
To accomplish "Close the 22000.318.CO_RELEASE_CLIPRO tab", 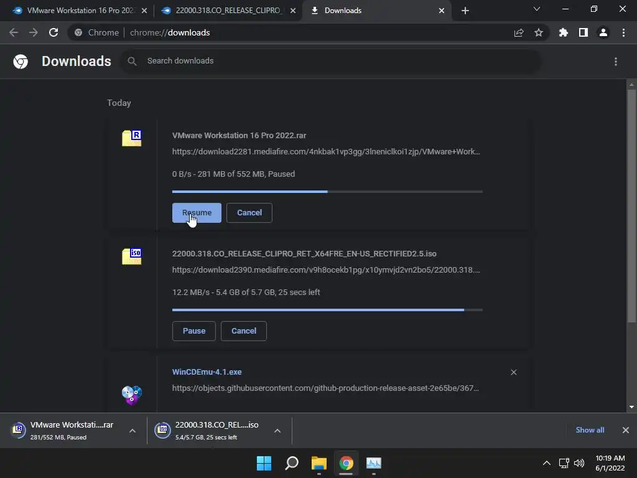I will click(x=293, y=11).
